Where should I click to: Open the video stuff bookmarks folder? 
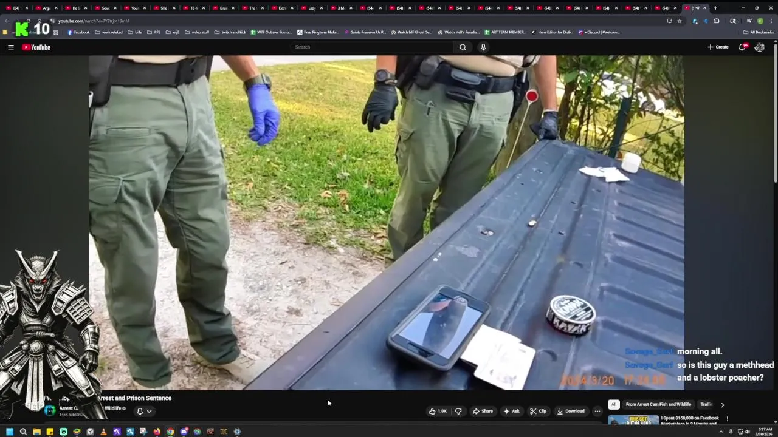[196, 32]
